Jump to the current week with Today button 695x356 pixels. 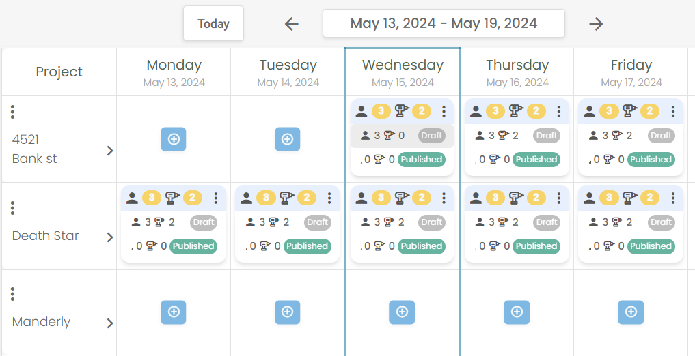[214, 23]
